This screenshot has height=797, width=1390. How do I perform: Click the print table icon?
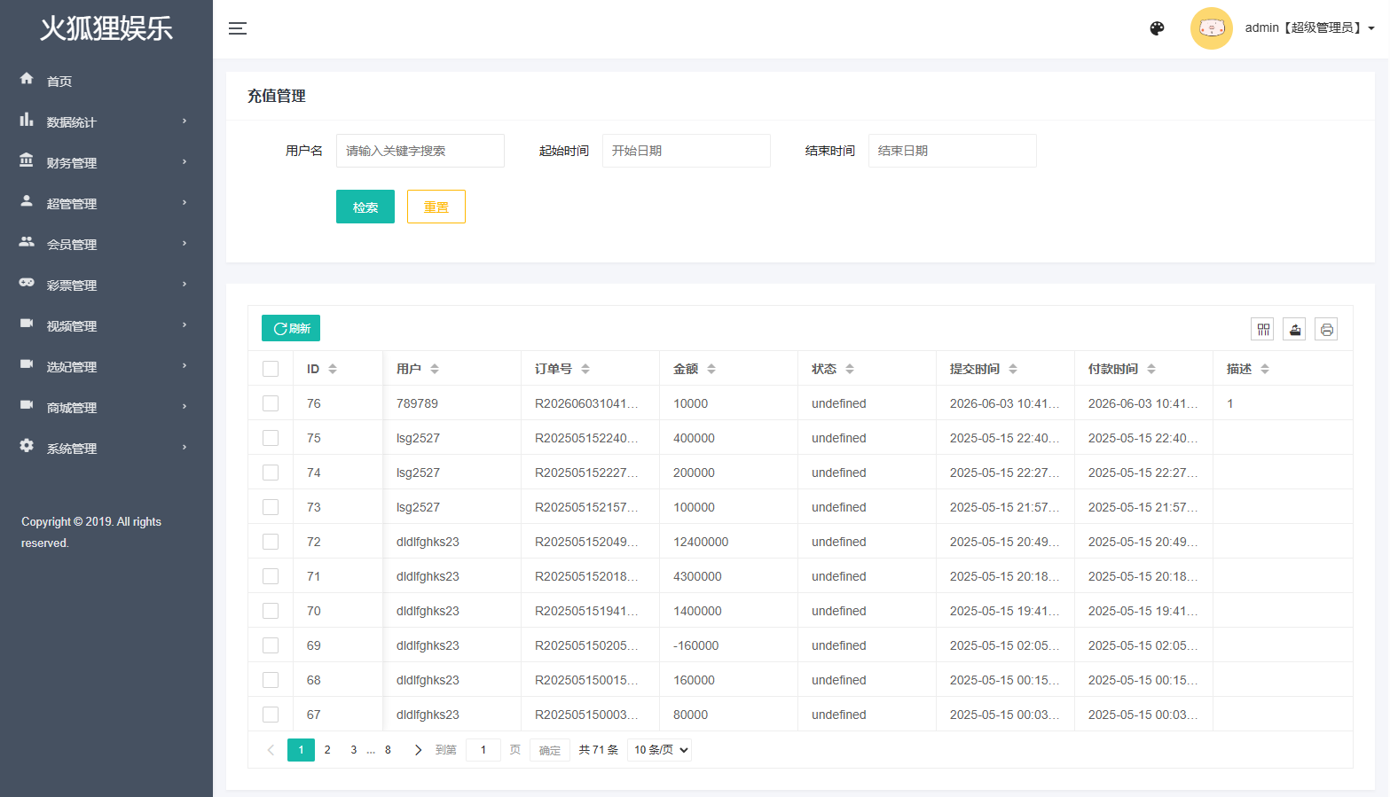1327,330
